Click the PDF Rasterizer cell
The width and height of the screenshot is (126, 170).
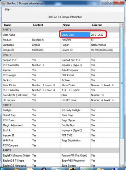click(17, 90)
